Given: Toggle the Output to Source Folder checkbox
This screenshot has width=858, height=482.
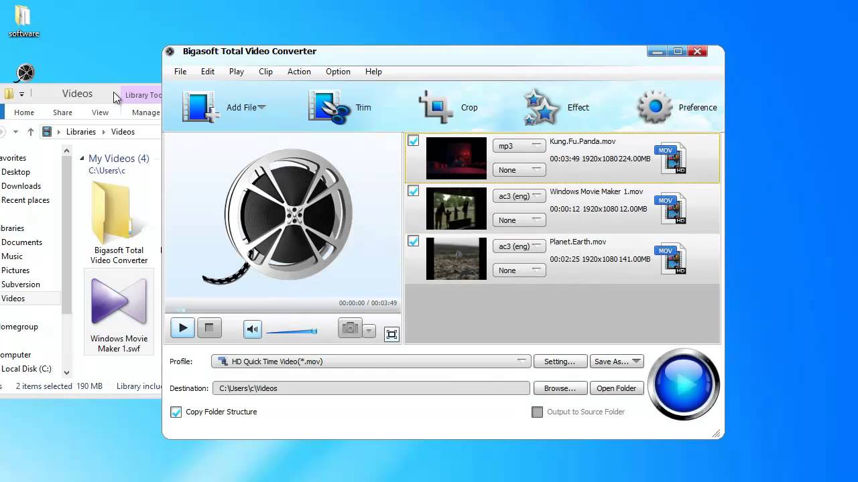Looking at the screenshot, I should (x=537, y=412).
